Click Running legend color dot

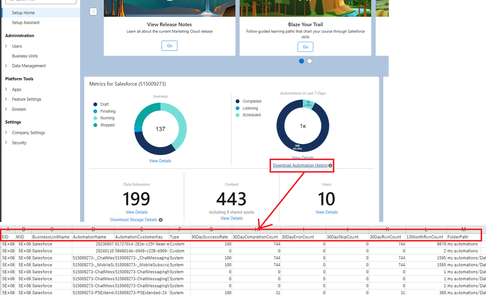pyautogui.click(x=96, y=118)
